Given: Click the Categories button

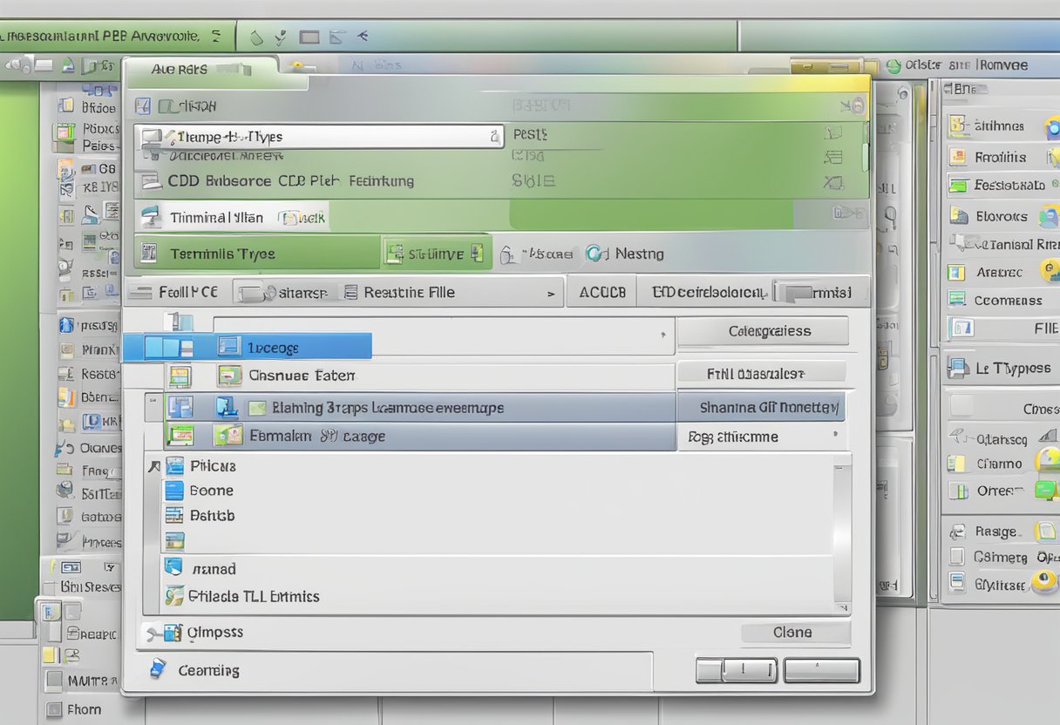Looking at the screenshot, I should point(764,330).
